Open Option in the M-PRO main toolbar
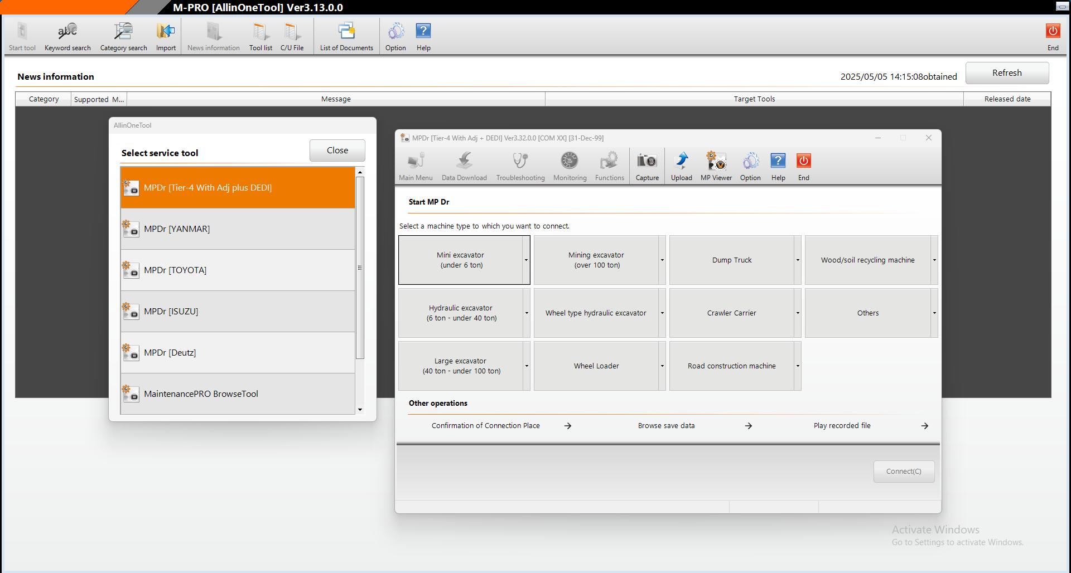The height and width of the screenshot is (573, 1071). click(x=395, y=36)
